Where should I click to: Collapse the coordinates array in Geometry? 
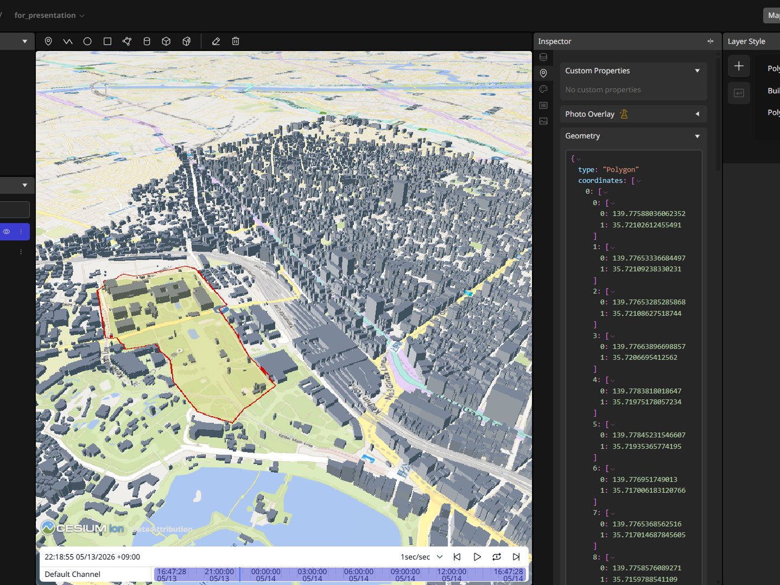click(639, 181)
